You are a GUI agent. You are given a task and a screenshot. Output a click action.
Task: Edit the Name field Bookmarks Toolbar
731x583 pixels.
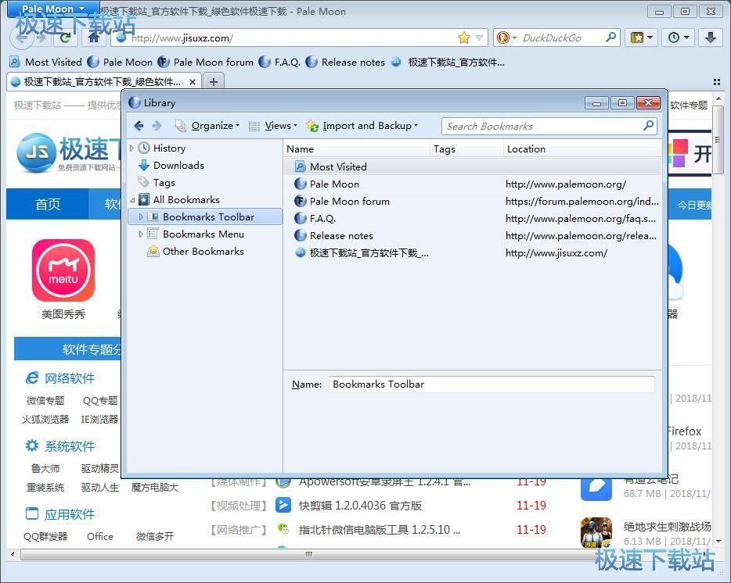tap(492, 384)
